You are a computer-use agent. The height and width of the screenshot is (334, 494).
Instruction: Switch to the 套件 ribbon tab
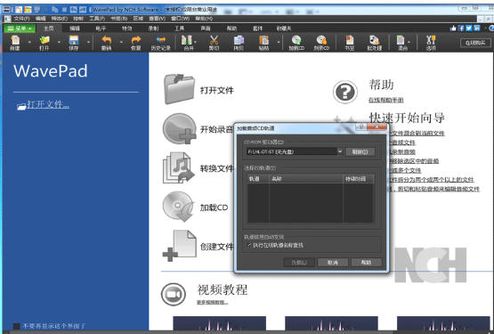click(x=258, y=29)
